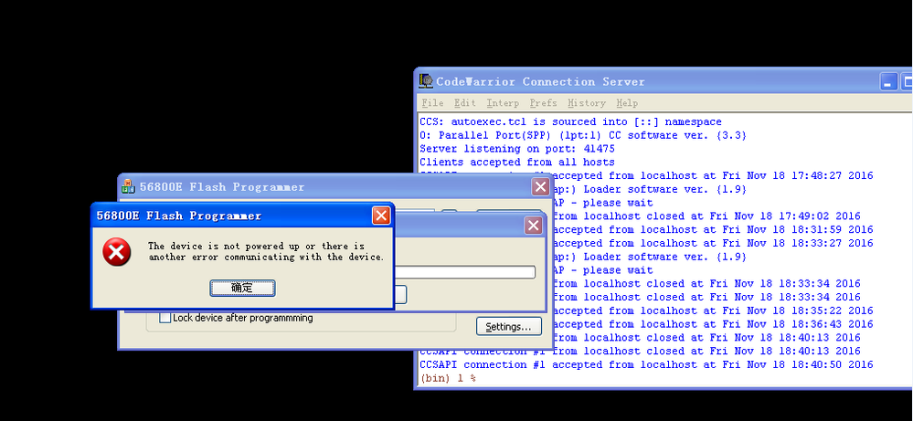The width and height of the screenshot is (913, 421).
Task: Click log line ending 17:49:02 2016
Action: point(706,216)
